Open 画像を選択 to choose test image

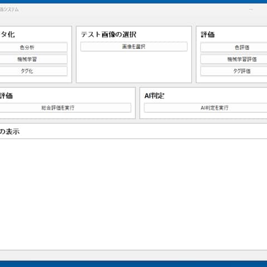(133, 47)
